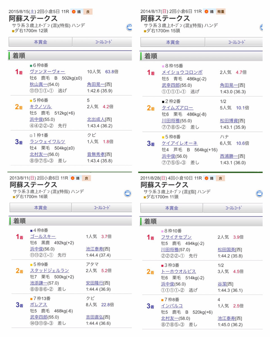The image size is (270, 337).
Task: Open horse link ランウェイワルツ
Action: [47, 142]
